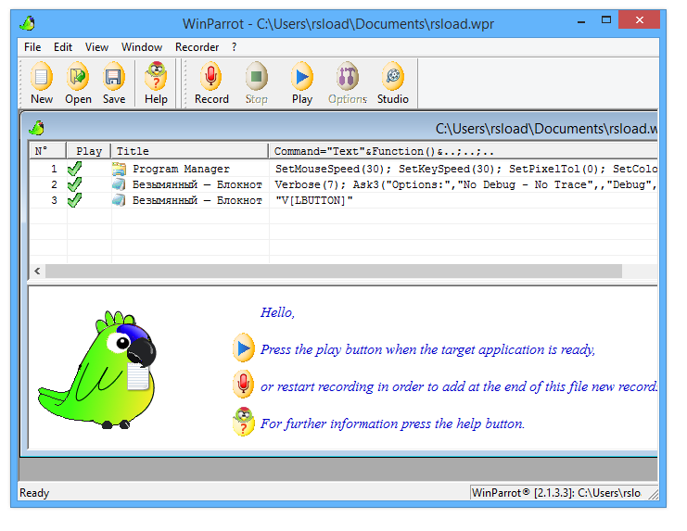Screen dimensions: 687x531
Task: Click the 'Hello,' greeting text
Action: click(278, 312)
